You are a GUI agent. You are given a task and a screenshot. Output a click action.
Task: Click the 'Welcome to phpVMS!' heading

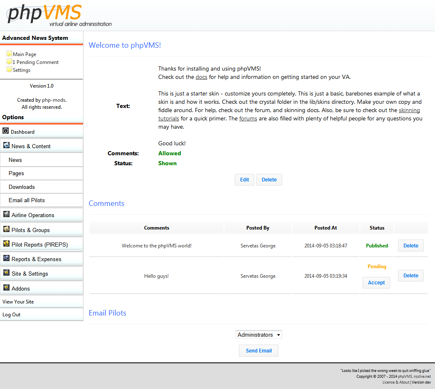click(125, 45)
